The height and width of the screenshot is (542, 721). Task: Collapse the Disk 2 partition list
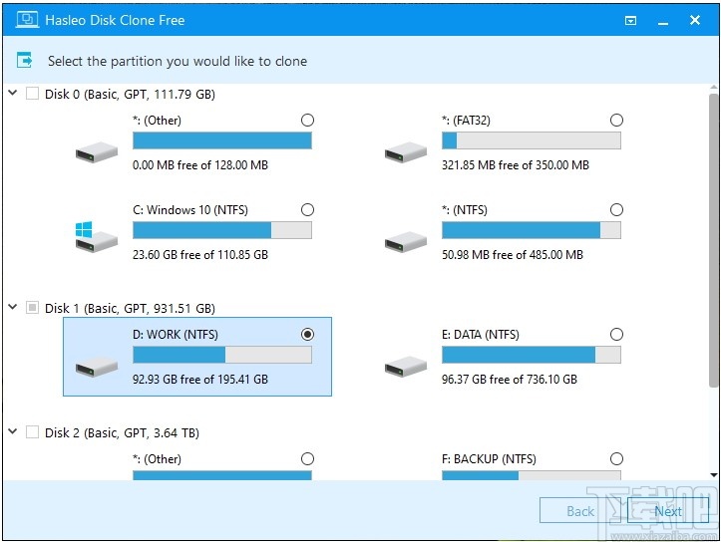point(13,431)
